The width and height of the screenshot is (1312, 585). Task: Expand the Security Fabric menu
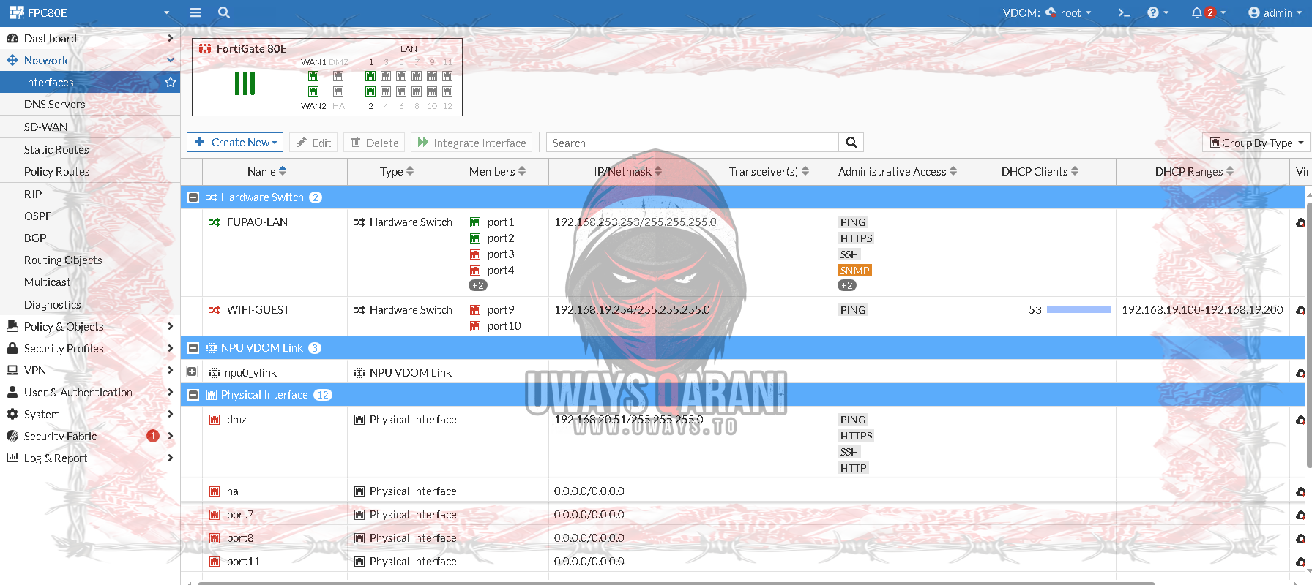pos(90,436)
